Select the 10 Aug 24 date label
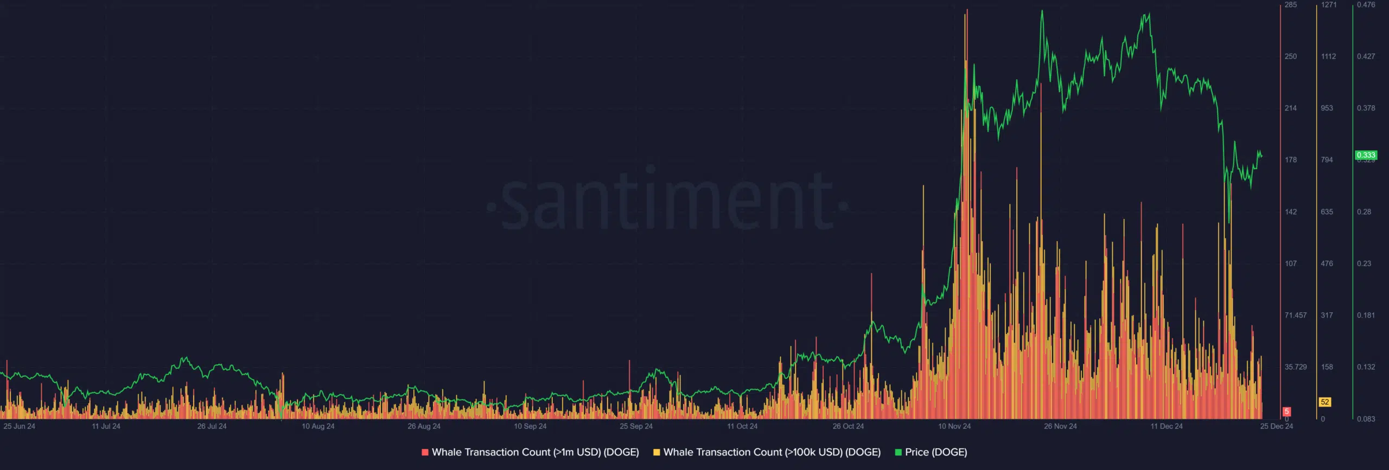Image resolution: width=1389 pixels, height=470 pixels. click(318, 426)
